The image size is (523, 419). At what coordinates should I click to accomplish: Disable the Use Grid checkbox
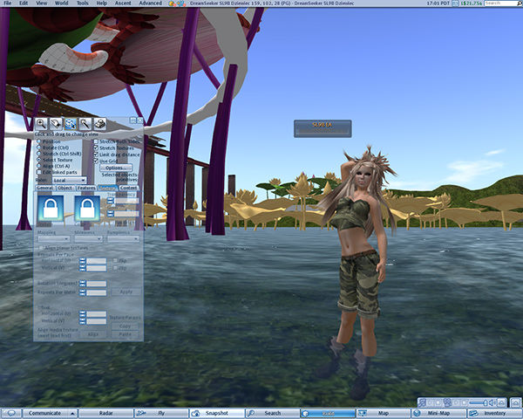coord(96,161)
